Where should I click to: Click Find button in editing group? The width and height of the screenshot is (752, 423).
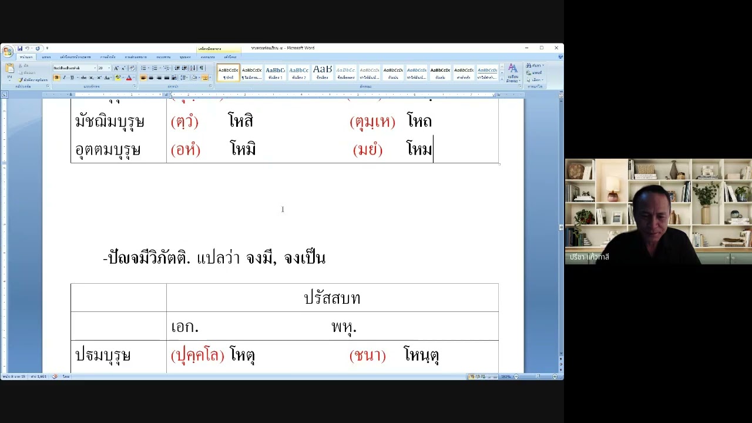point(535,66)
